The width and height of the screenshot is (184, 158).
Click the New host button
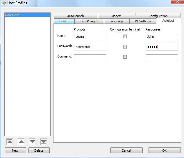(15, 150)
